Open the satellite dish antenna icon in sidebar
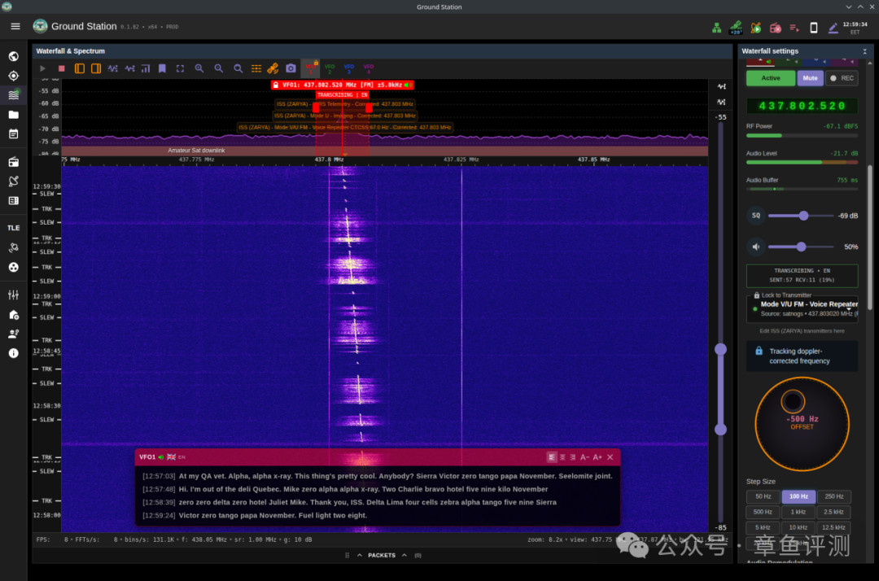This screenshot has height=581, width=879. pos(14,181)
